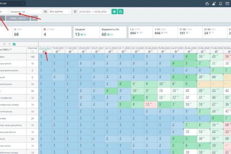Click position 40 in the 15.06.2020 column
The image size is (231, 154).
214,97
